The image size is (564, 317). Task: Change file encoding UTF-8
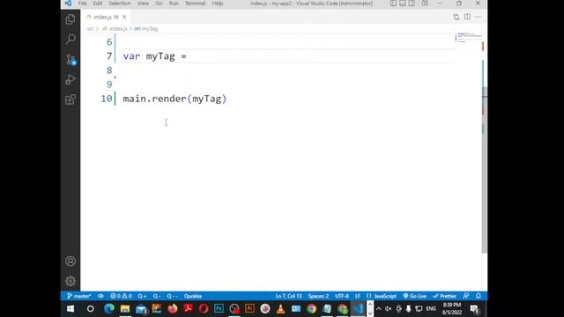tap(342, 296)
